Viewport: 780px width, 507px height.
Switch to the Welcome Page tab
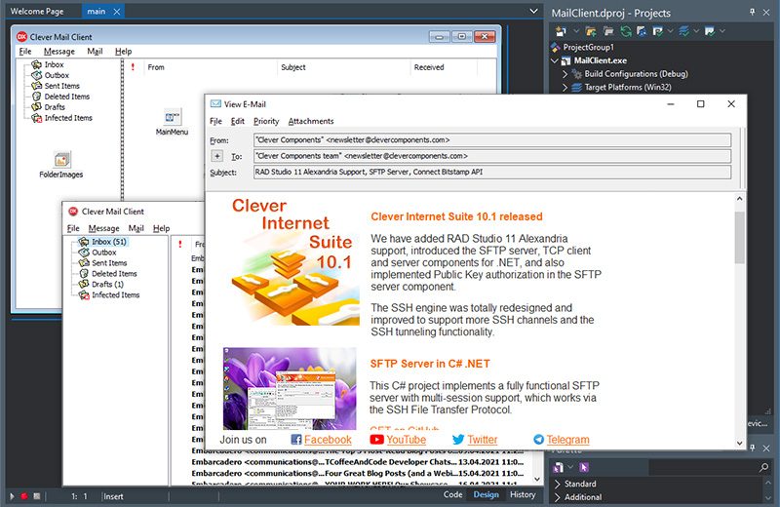[37, 12]
